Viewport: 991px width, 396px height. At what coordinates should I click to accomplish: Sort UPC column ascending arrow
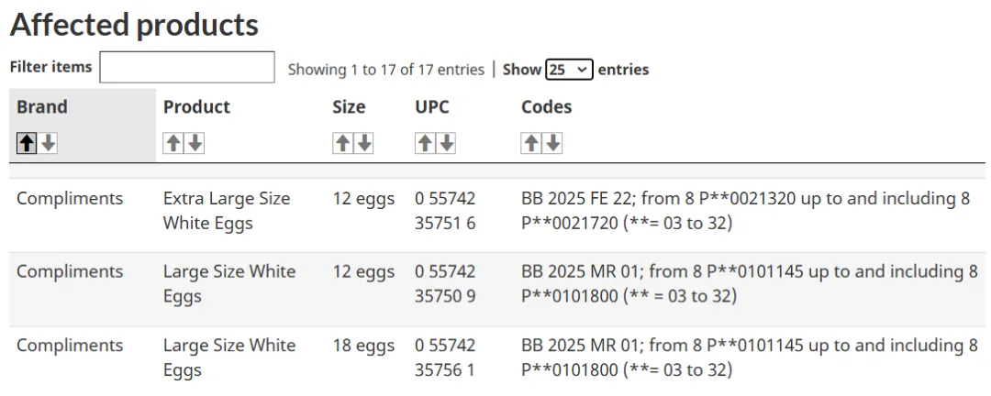click(x=425, y=143)
